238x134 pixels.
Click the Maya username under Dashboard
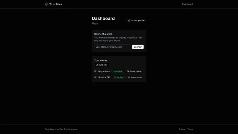(x=95, y=24)
